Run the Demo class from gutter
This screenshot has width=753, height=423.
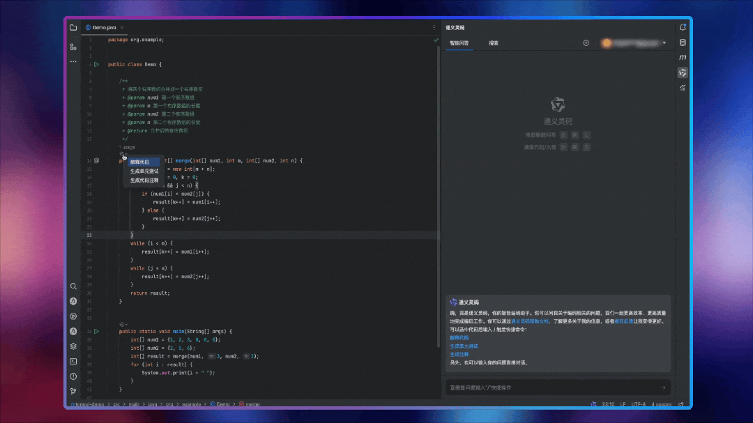click(97, 65)
